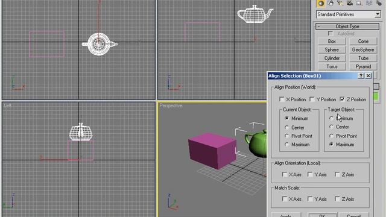The image size is (386, 217).
Task: Check X Axis under Align Orientation
Action: point(285,174)
